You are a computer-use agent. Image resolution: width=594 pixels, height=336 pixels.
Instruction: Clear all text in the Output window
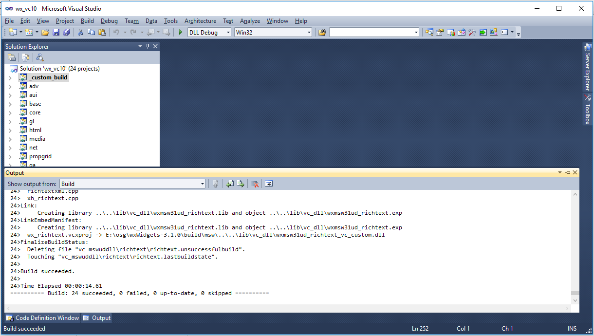(x=255, y=184)
